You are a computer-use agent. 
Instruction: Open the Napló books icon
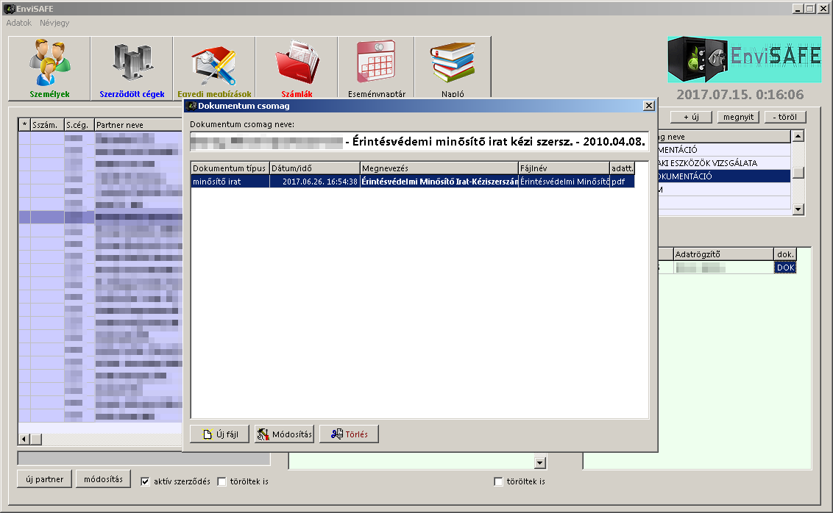coord(453,68)
